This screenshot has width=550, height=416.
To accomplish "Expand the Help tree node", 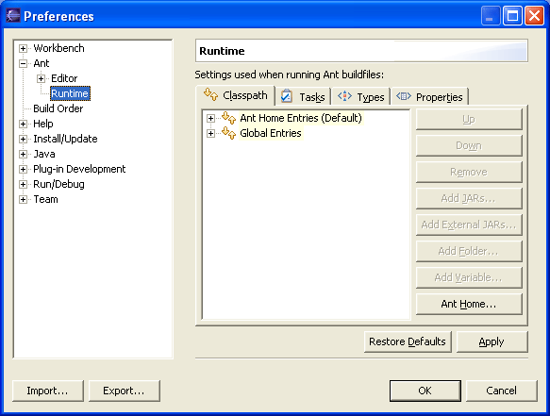I will pos(24,124).
